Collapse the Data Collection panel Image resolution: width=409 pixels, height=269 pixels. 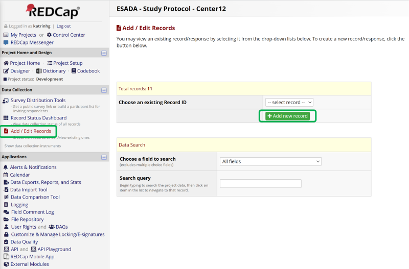pos(104,90)
